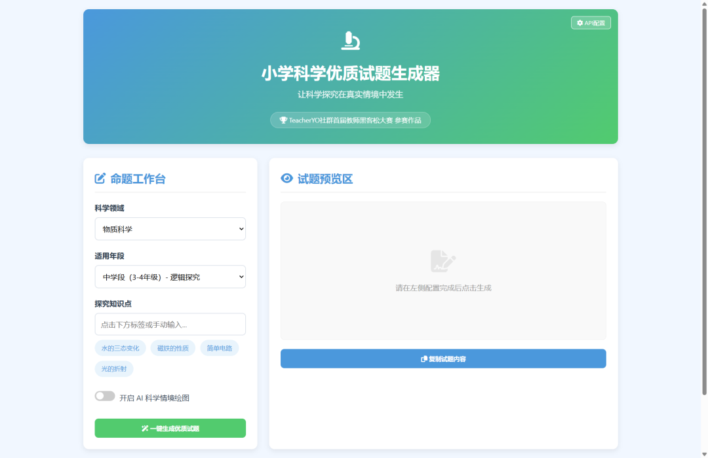Open API配置 settings
Screen dimensions: 708x458
pyautogui.click(x=591, y=22)
